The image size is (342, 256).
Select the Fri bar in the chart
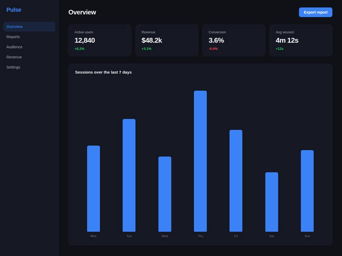tap(236, 181)
